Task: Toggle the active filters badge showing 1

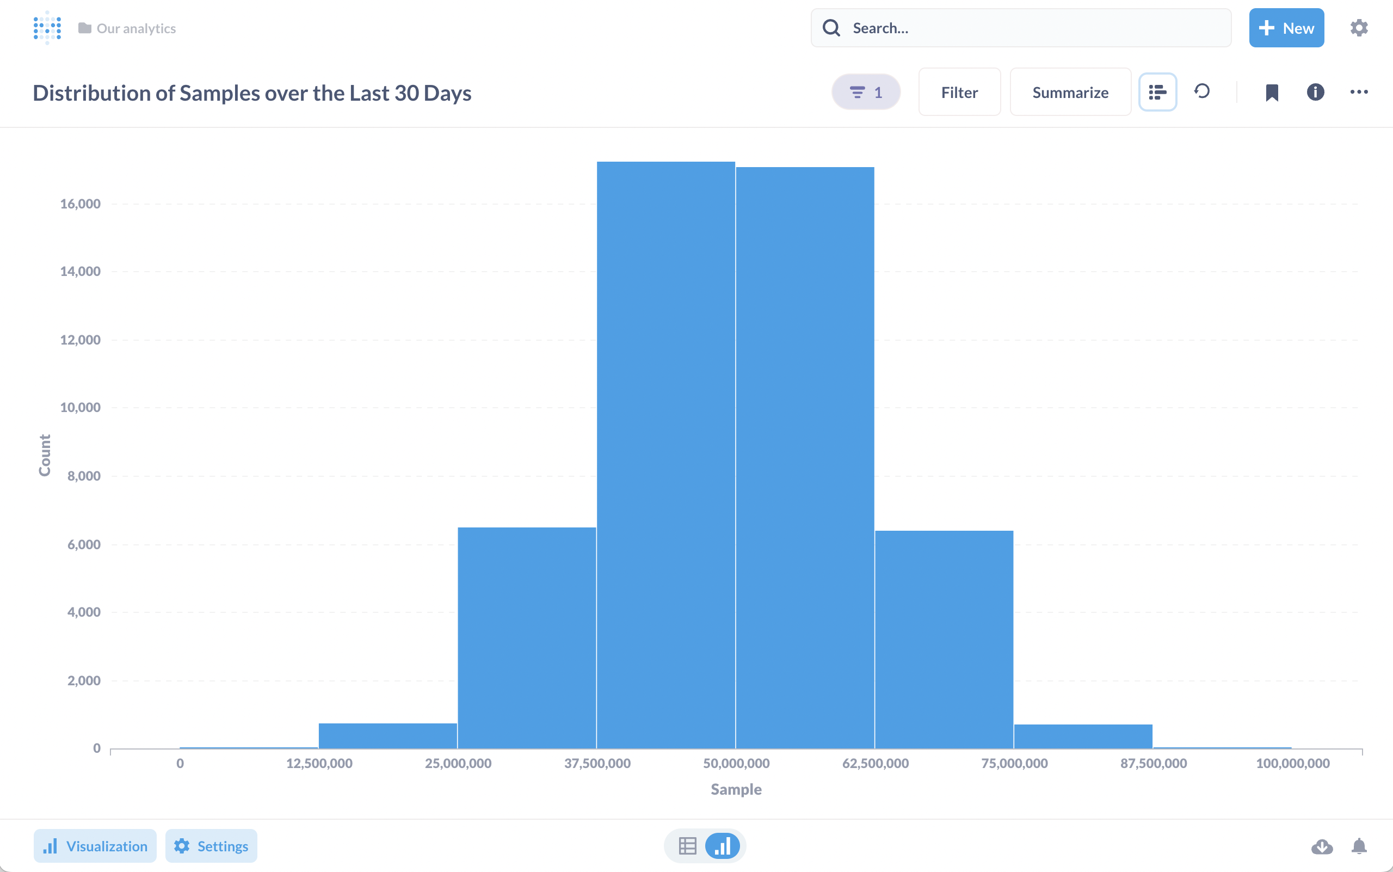Action: pyautogui.click(x=865, y=93)
